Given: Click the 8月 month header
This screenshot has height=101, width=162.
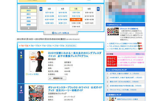Looking at the screenshot, I should coord(89,9).
